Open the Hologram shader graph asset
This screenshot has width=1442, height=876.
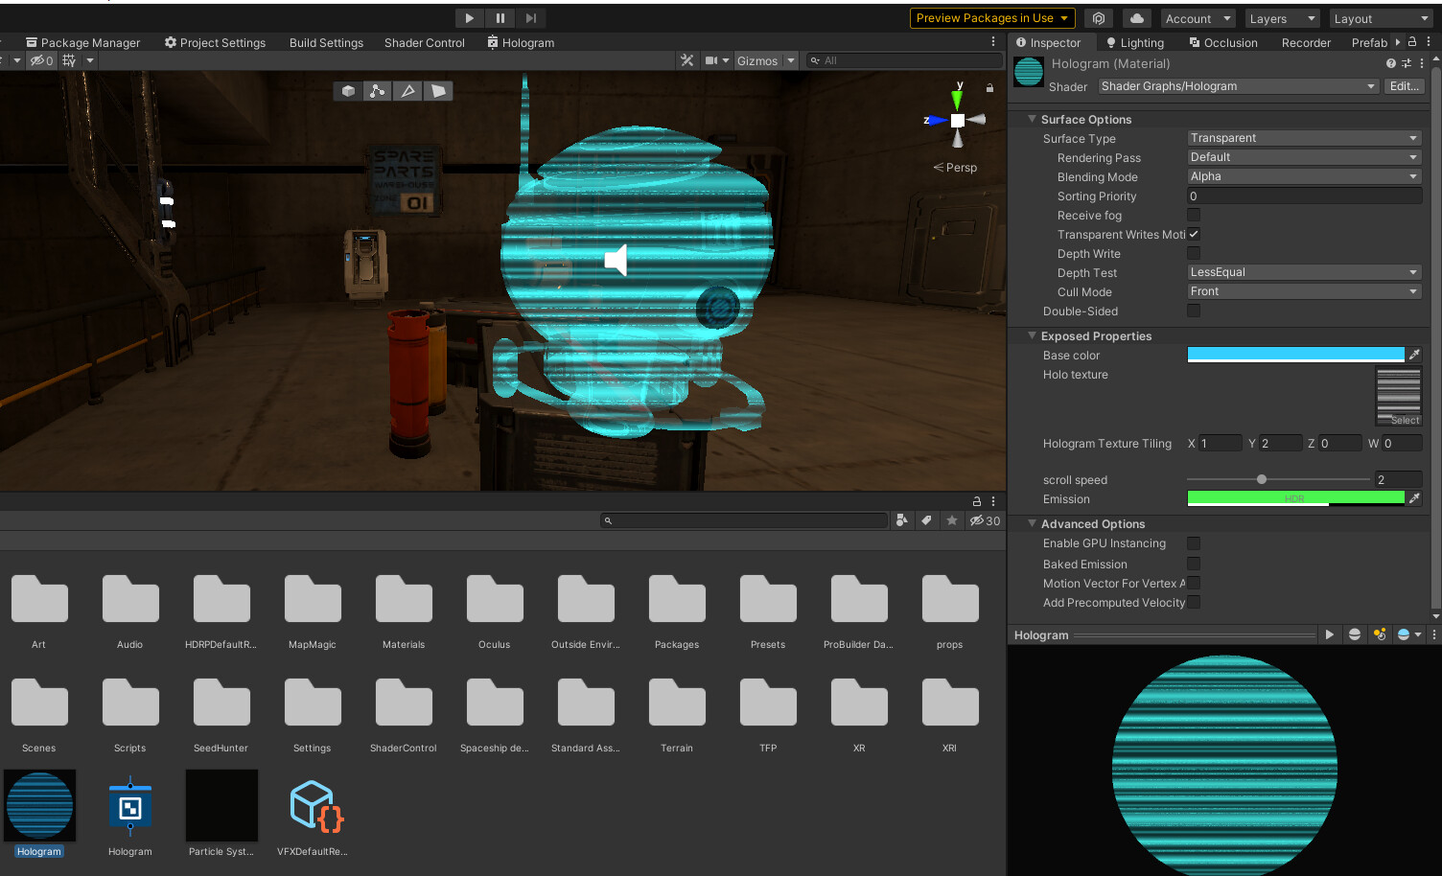point(129,805)
